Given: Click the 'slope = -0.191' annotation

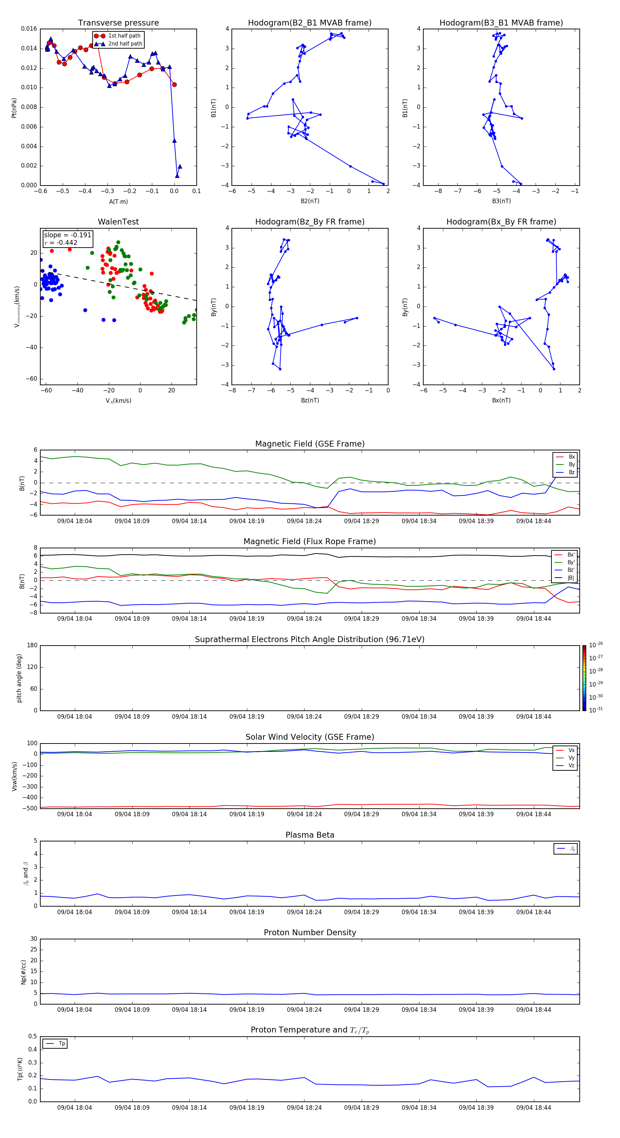Looking at the screenshot, I should tap(68, 235).
